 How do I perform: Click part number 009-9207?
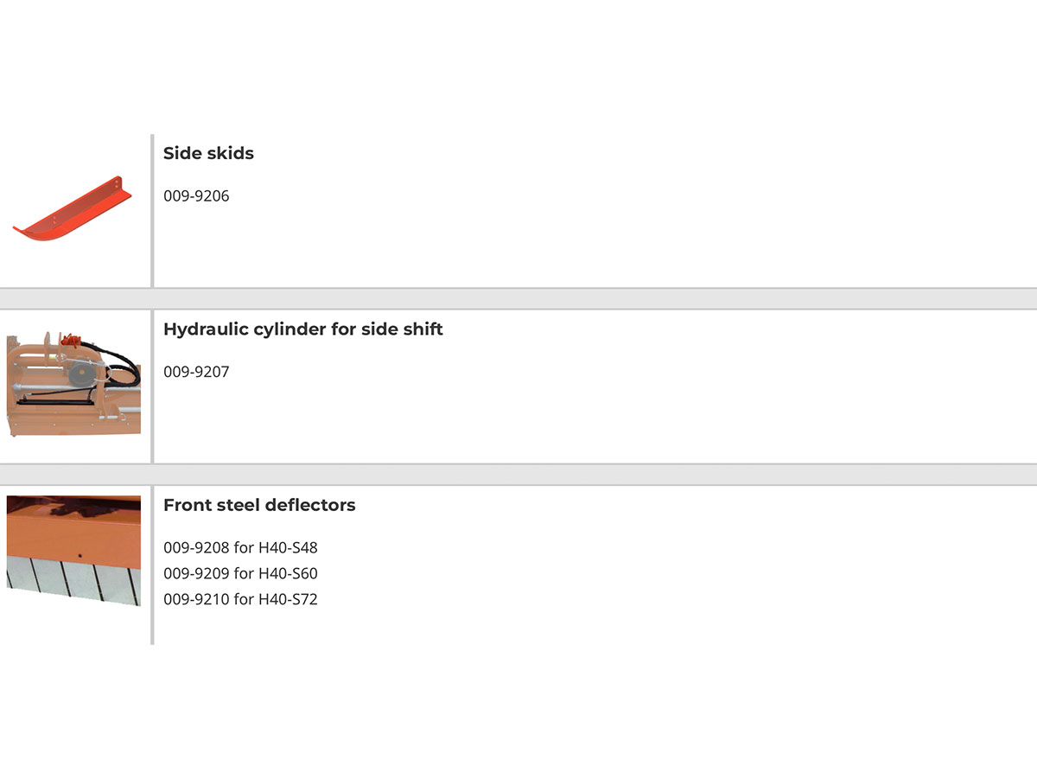[x=196, y=373]
